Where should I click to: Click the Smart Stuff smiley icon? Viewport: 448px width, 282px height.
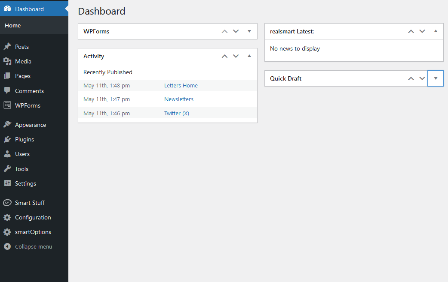click(x=7, y=203)
